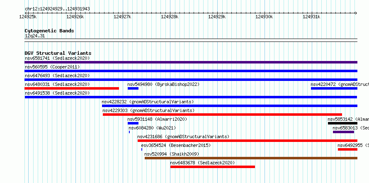Image resolution: width=369 pixels, height=183 pixels.
Task: Click the 124929k ruler label
Action: click(217, 17)
